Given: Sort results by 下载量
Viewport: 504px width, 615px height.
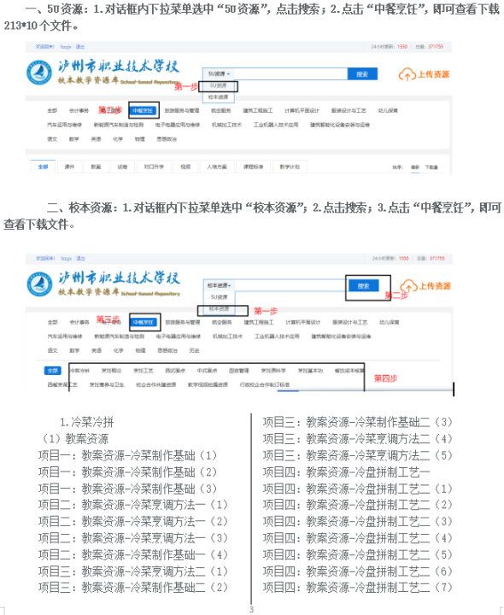Looking at the screenshot, I should click(431, 167).
